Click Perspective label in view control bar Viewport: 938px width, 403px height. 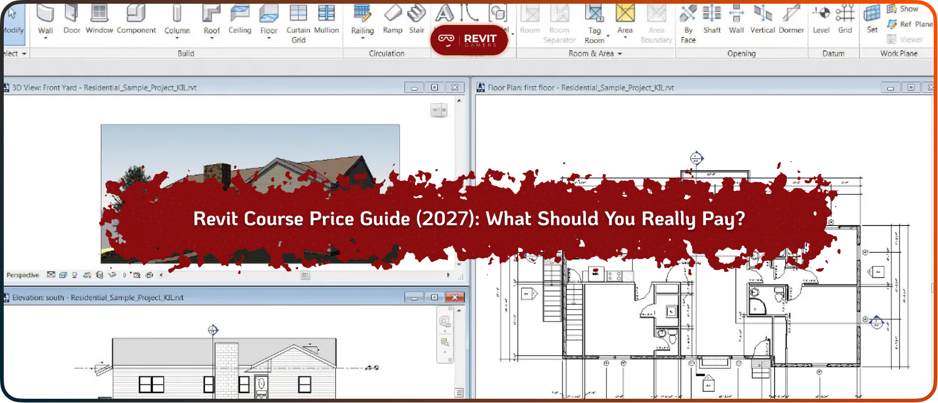[x=23, y=275]
